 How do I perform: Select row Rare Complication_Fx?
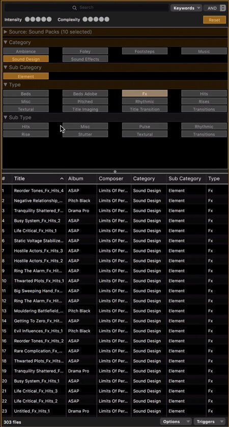[114, 351]
